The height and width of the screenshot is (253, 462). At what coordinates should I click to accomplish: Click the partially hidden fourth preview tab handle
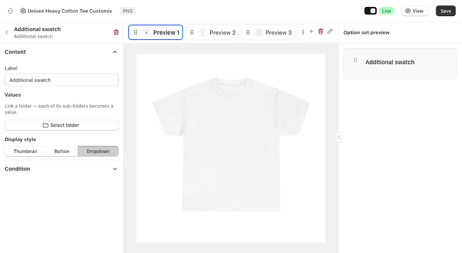[x=303, y=32]
